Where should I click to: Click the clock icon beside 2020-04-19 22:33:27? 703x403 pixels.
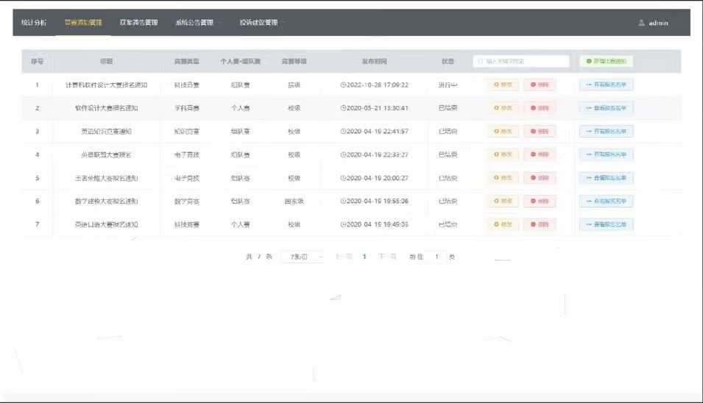pos(343,154)
